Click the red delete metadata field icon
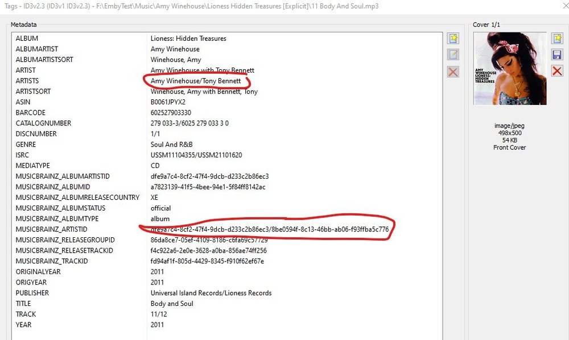The width and height of the screenshot is (569, 340). [453, 72]
